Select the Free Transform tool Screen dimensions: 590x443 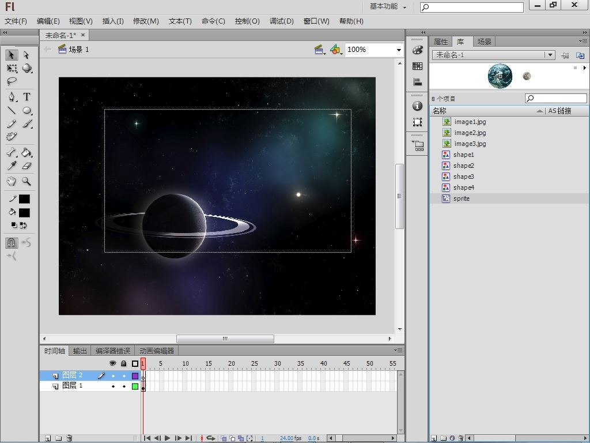[x=12, y=68]
